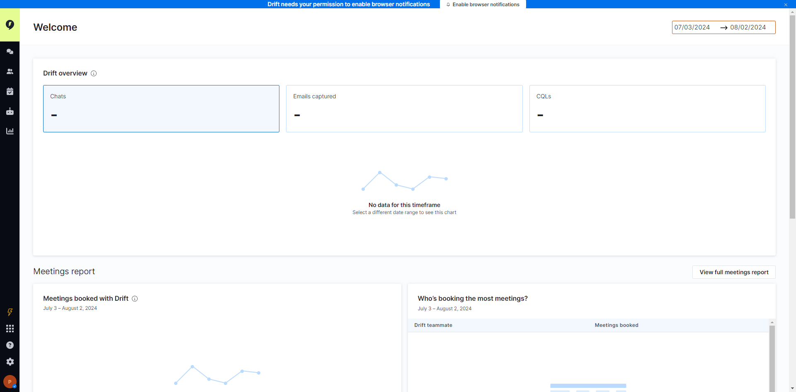Dismiss the browser notifications banner
796x392 pixels.
click(x=786, y=5)
